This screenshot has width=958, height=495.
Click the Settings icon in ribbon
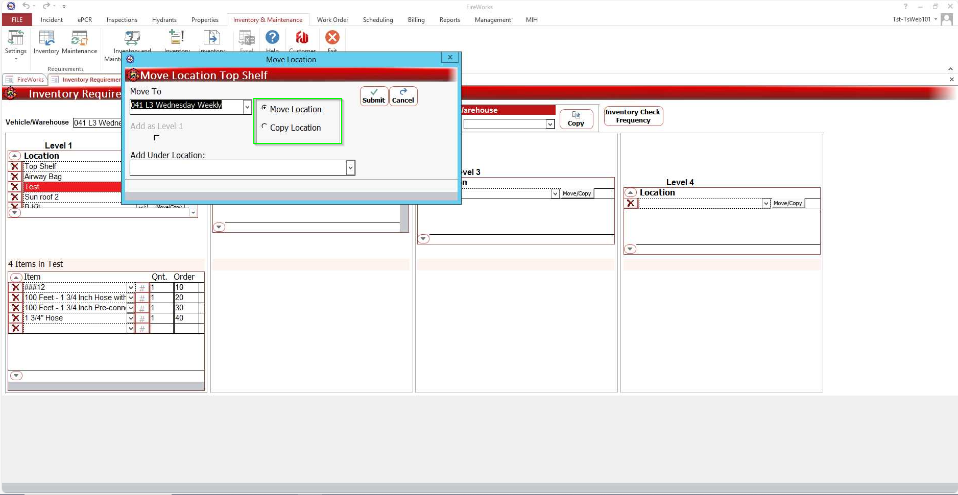pos(15,42)
